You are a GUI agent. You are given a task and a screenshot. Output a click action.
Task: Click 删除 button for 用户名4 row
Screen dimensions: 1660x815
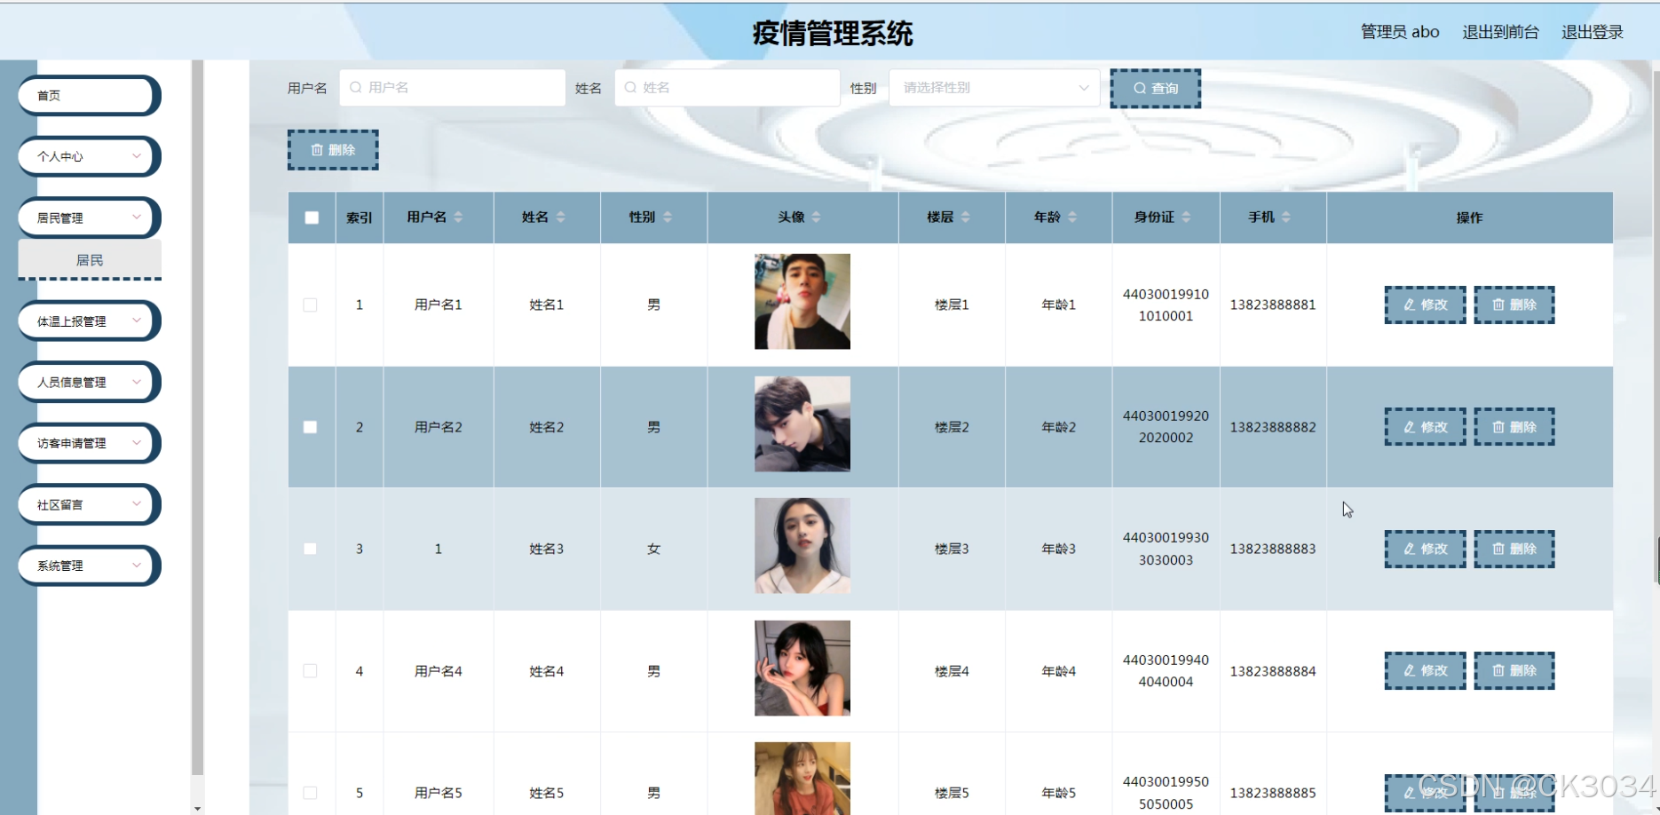1514,670
